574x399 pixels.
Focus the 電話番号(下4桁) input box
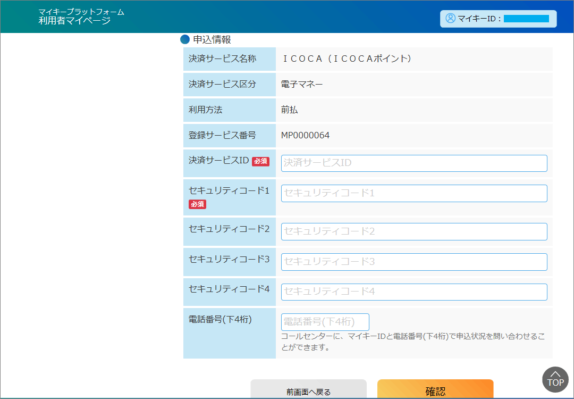tap(325, 322)
